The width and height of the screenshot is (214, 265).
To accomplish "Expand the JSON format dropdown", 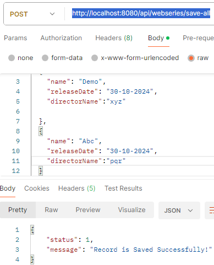I will tap(179, 210).
